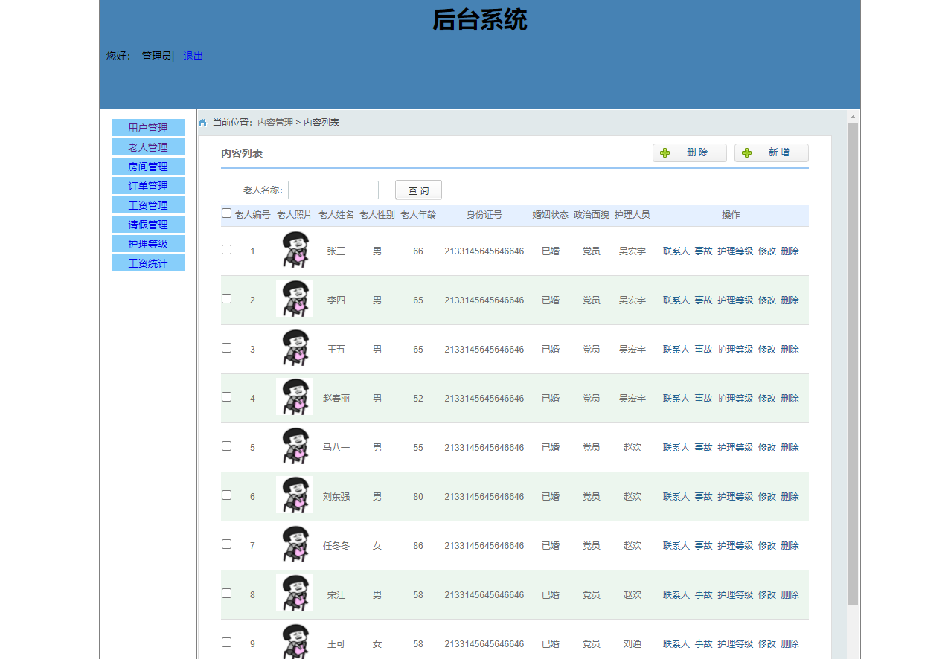Click 事故 link for 王五

703,349
